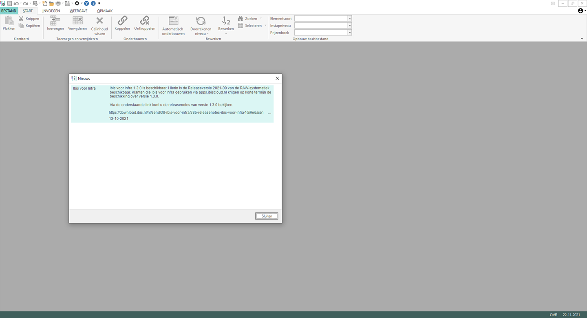Open the settings gear icon
Image resolution: width=587 pixels, height=318 pixels.
[77, 3]
